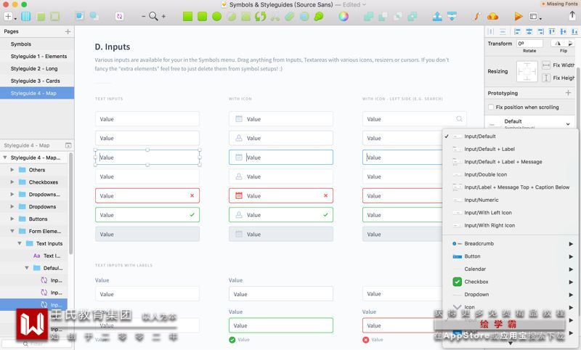Expand the Buttons layer group
Image resolution: width=581 pixels, height=350 pixels.
[x=12, y=219]
